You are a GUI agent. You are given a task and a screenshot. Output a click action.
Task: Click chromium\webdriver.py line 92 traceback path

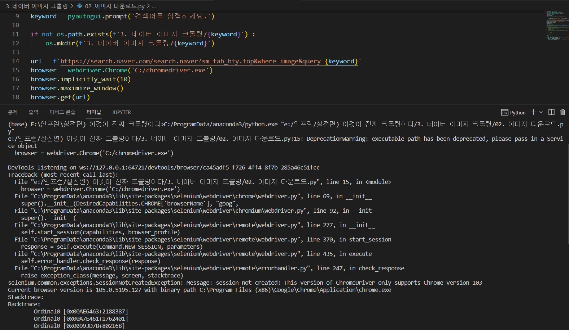tap(196, 211)
